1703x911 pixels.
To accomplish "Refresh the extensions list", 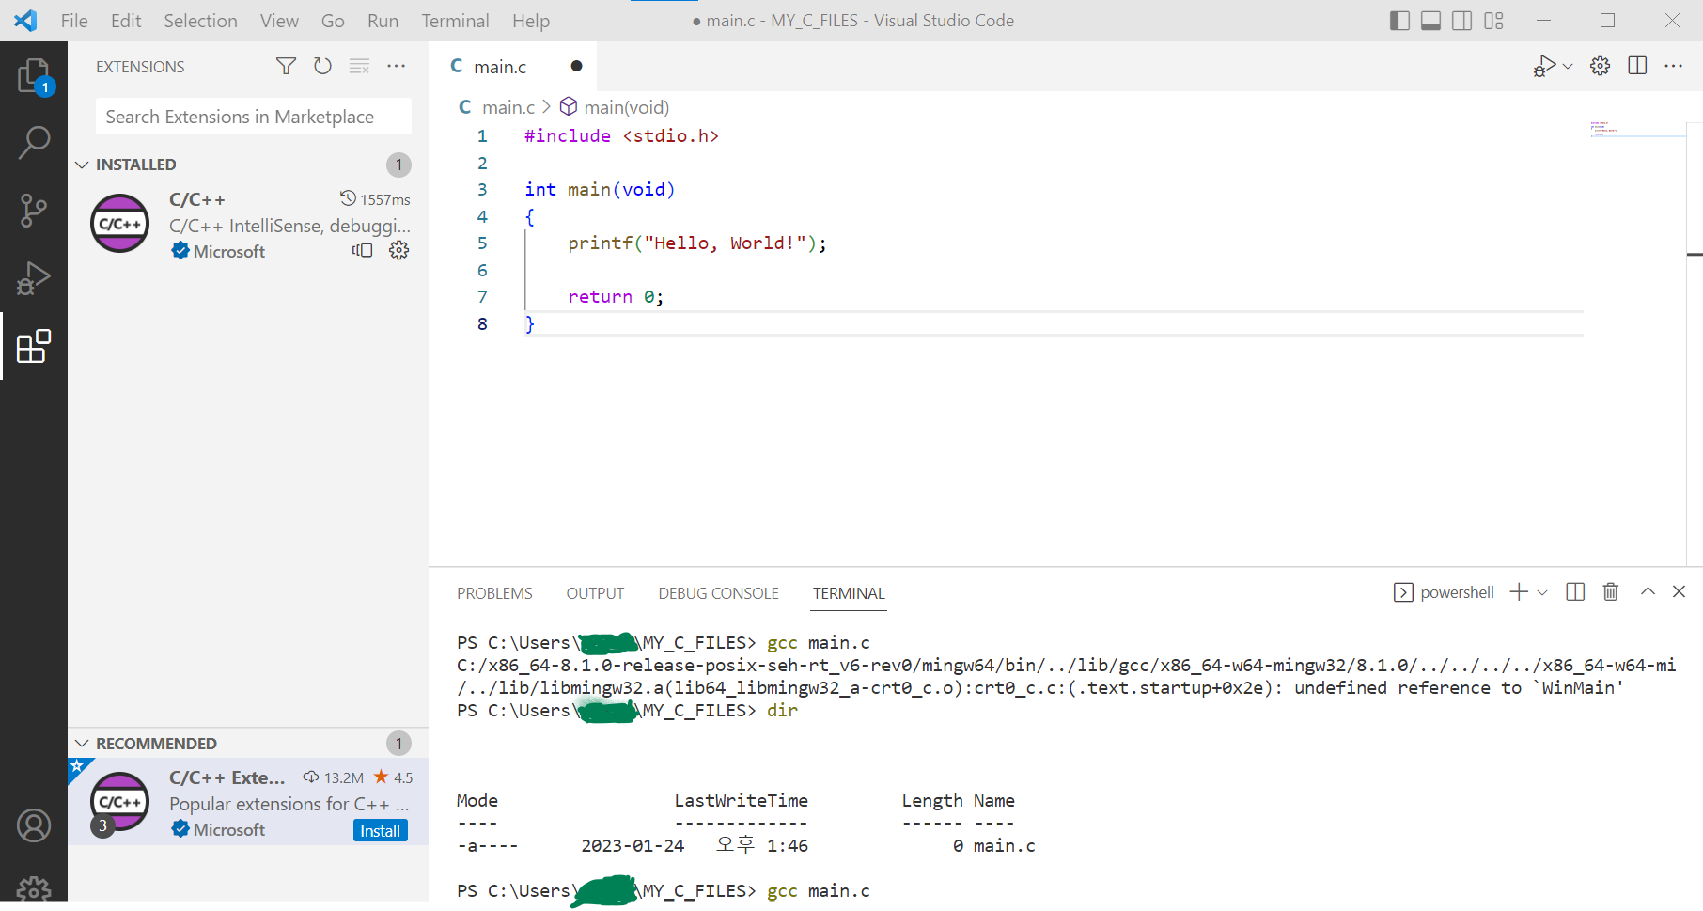I will tap(322, 66).
